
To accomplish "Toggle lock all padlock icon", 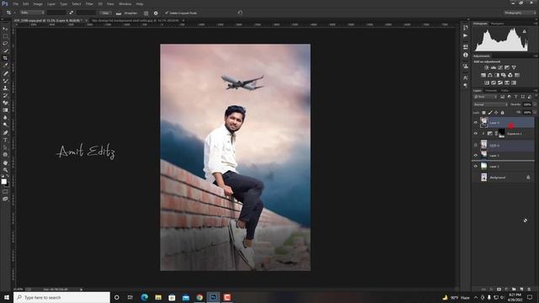I will click(x=502, y=113).
